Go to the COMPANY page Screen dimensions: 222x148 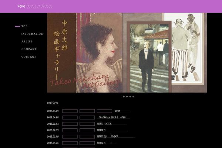pyautogui.click(x=29, y=49)
